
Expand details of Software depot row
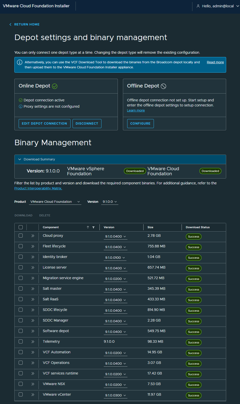[33, 331]
